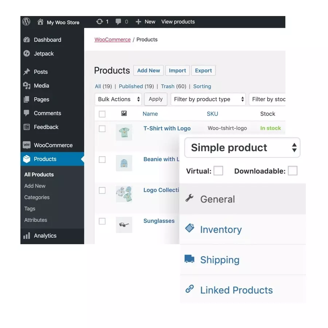Open the Categories submenu item
This screenshot has width=328, height=328.
pos(37,197)
